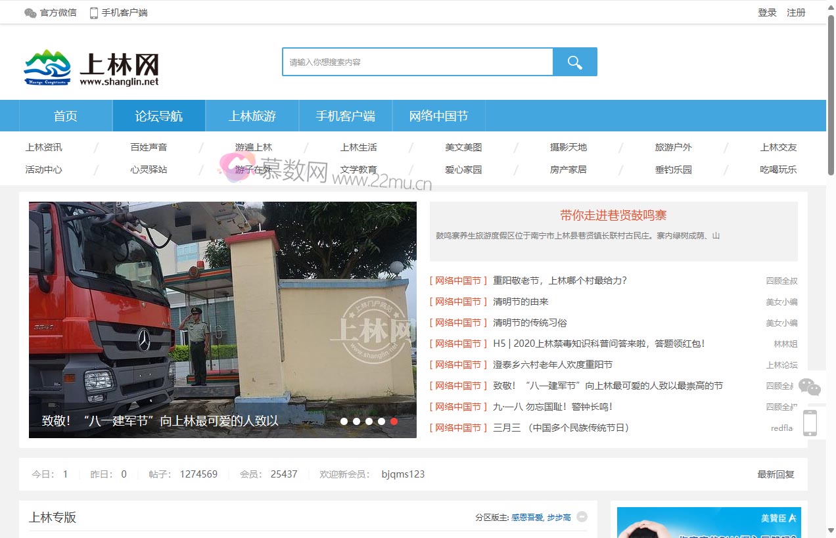Select the 首页 navigation tab
Image resolution: width=836 pixels, height=538 pixels.
tap(65, 115)
